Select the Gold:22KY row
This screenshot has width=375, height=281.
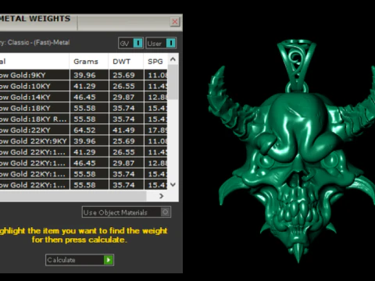(84, 130)
